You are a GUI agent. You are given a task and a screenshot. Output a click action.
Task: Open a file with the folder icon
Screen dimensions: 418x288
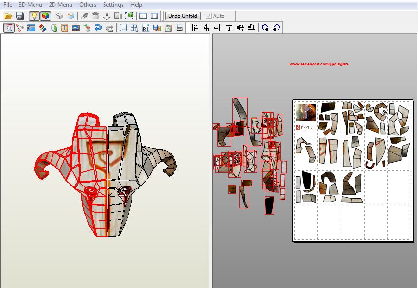coord(9,16)
